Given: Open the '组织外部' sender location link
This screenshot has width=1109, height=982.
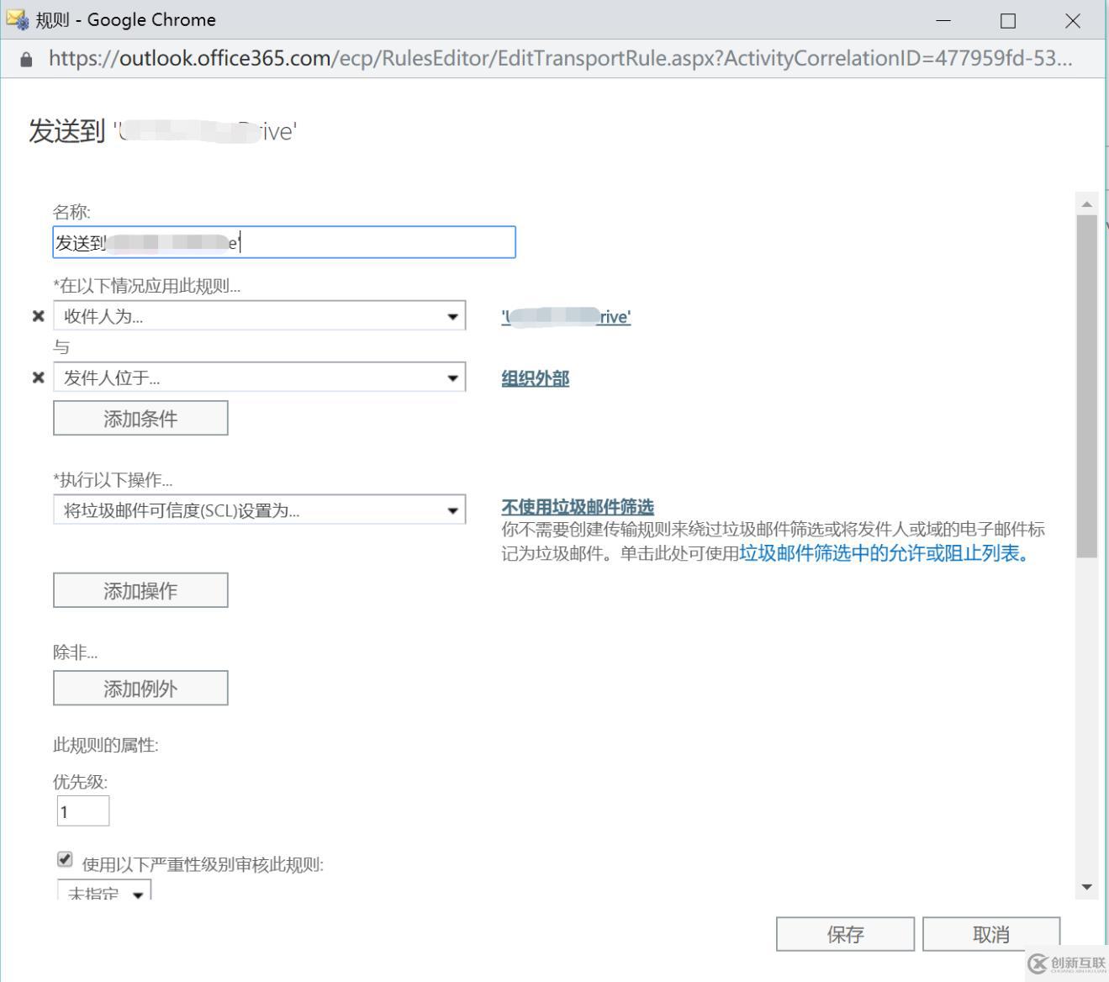Looking at the screenshot, I should [x=536, y=378].
